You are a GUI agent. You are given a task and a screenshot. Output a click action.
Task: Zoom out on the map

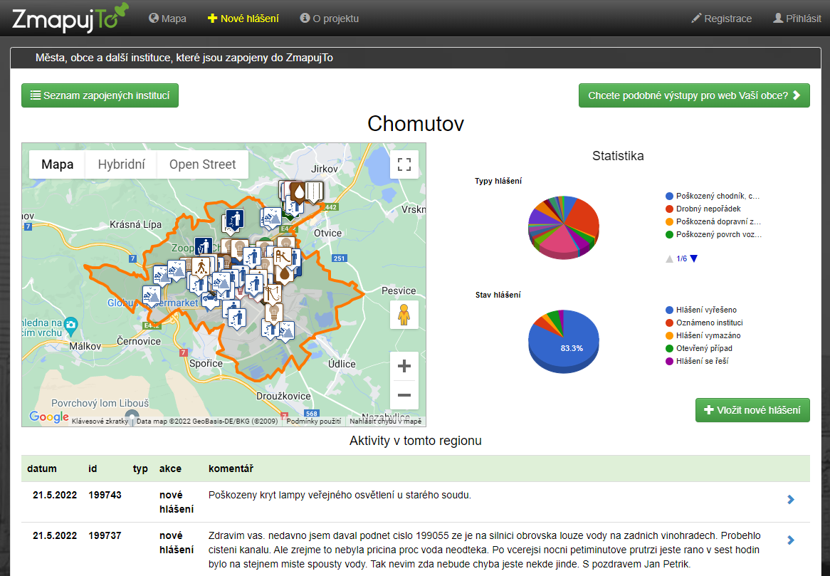pos(404,395)
